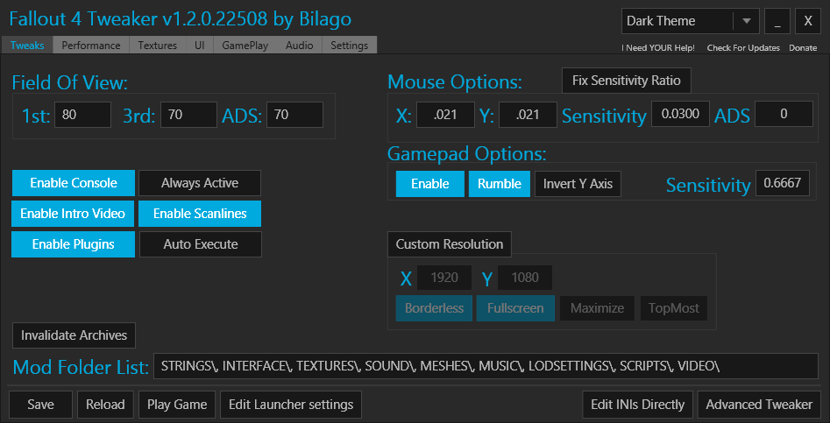
Task: Save the current tweaks
Action: [41, 405]
